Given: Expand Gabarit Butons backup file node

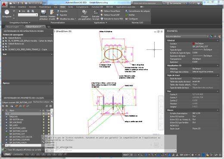Looking at the screenshot, I should click(x=3, y=38).
